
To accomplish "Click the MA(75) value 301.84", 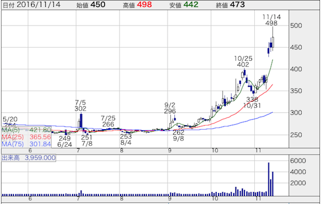I will (40, 144).
